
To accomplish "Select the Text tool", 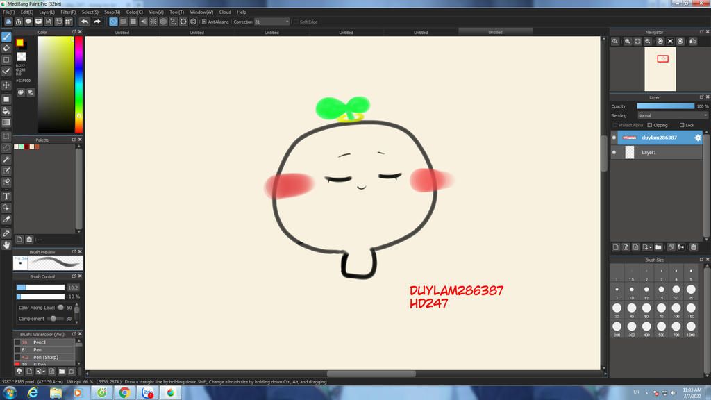I will [x=6, y=197].
